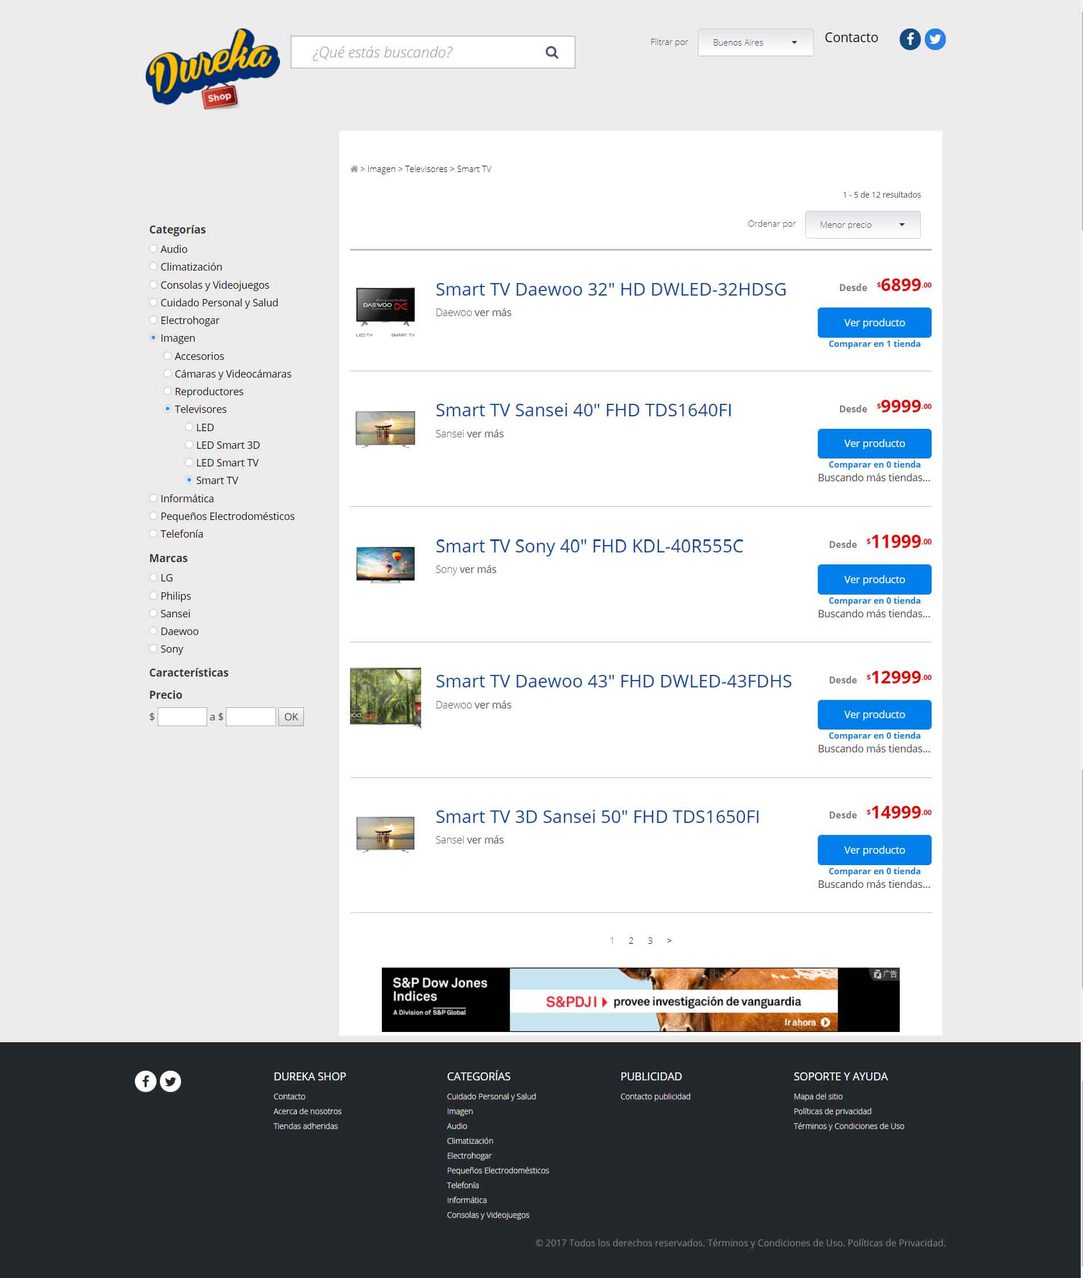The image size is (1083, 1278).
Task: Select the LED radio option
Action: click(189, 427)
